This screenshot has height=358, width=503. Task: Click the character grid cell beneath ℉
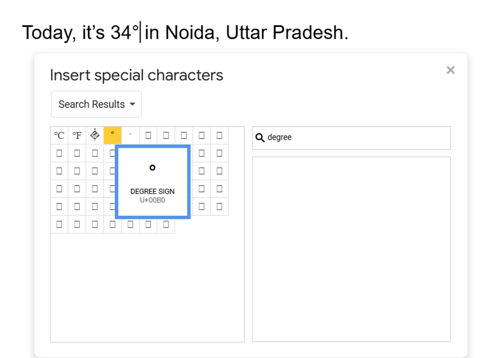click(76, 153)
